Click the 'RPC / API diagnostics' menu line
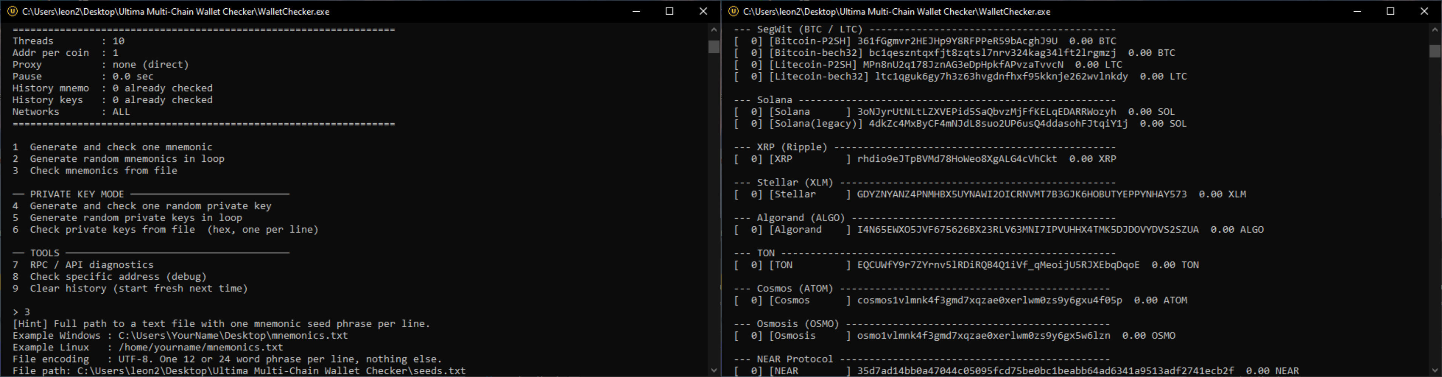The width and height of the screenshot is (1442, 377). [x=83, y=265]
